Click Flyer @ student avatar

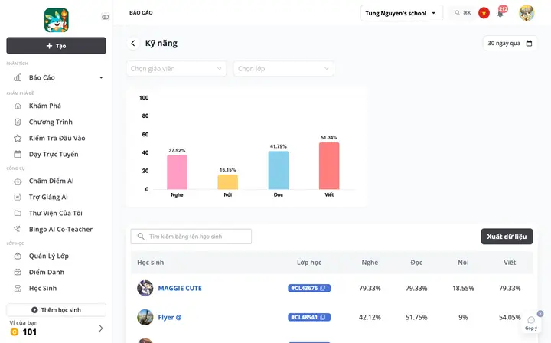coord(145,317)
